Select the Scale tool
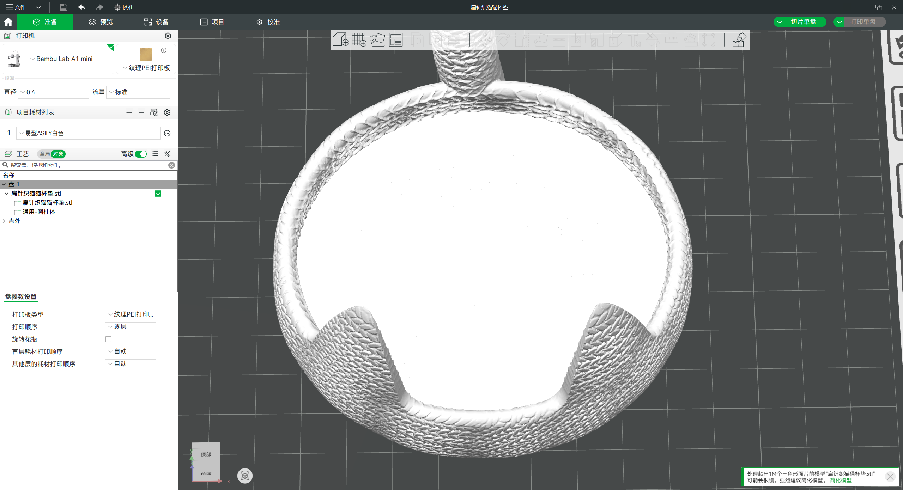Screen dimensions: 903x490 522,40
